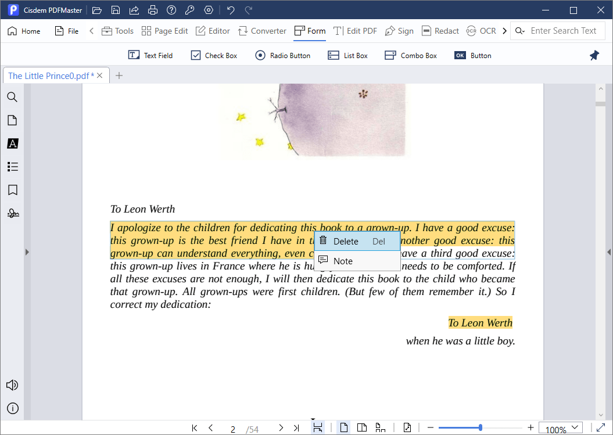Open help question mark icon
This screenshot has height=435, width=613.
click(x=171, y=10)
